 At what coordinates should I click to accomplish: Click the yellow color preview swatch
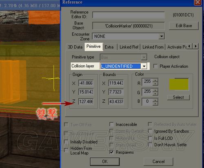tap(179, 84)
